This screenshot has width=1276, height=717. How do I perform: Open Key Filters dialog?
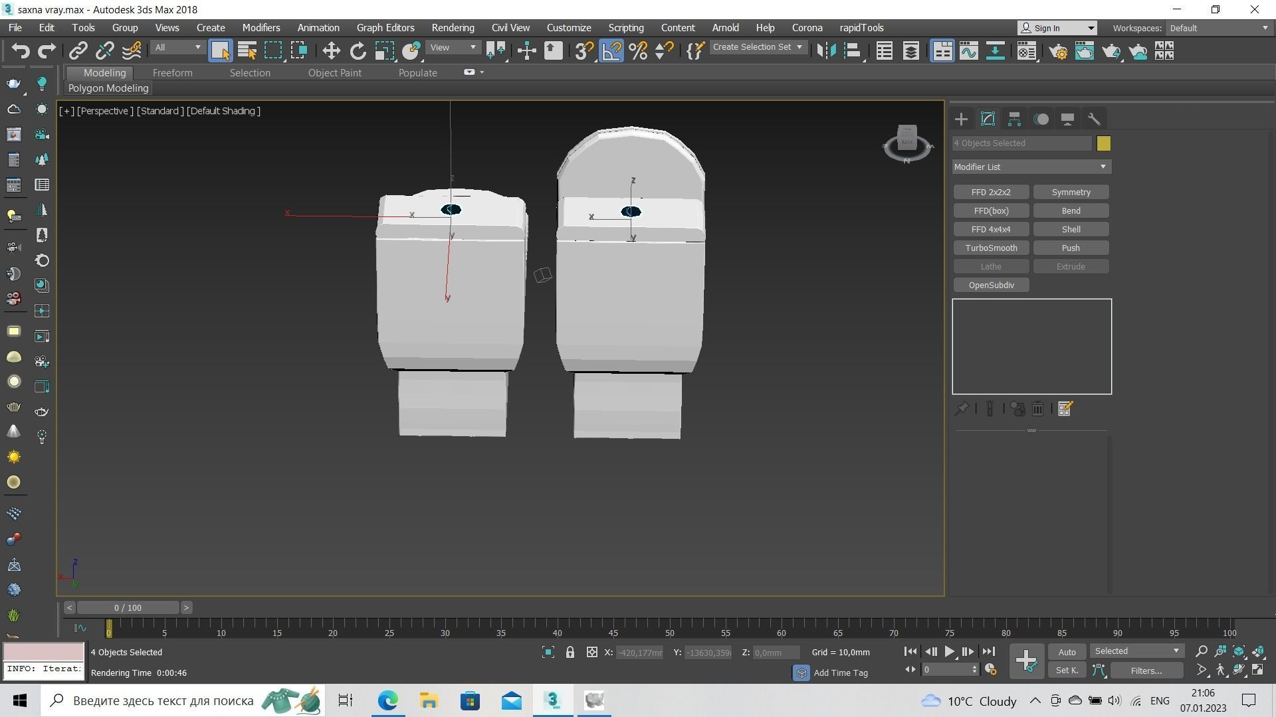click(1146, 671)
